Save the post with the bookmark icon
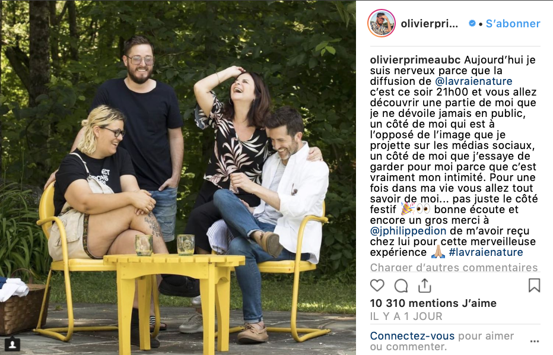 [534, 285]
